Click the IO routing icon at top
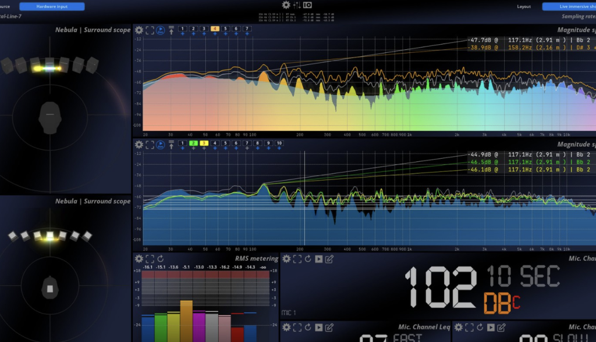This screenshot has width=596, height=342. 307,5
